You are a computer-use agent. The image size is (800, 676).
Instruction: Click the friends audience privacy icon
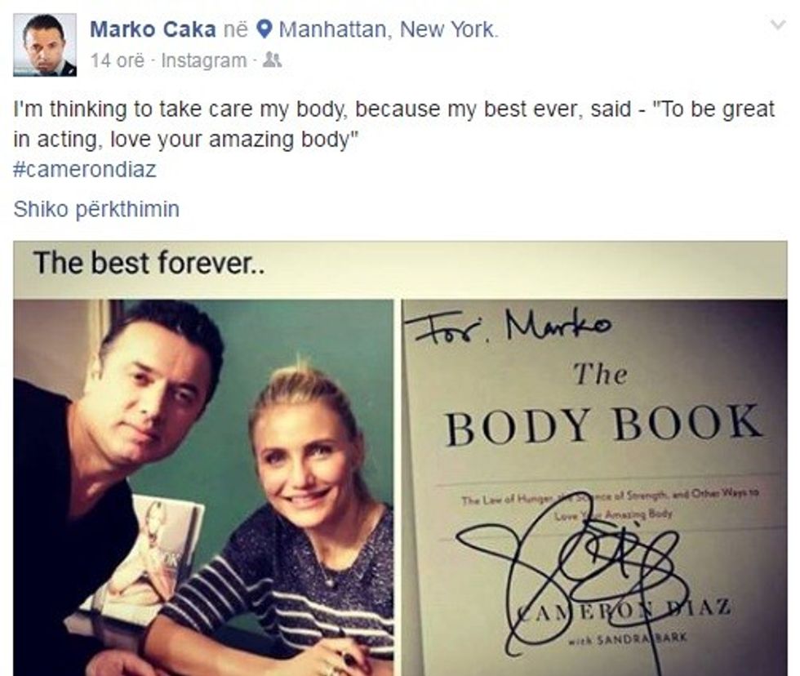271,60
